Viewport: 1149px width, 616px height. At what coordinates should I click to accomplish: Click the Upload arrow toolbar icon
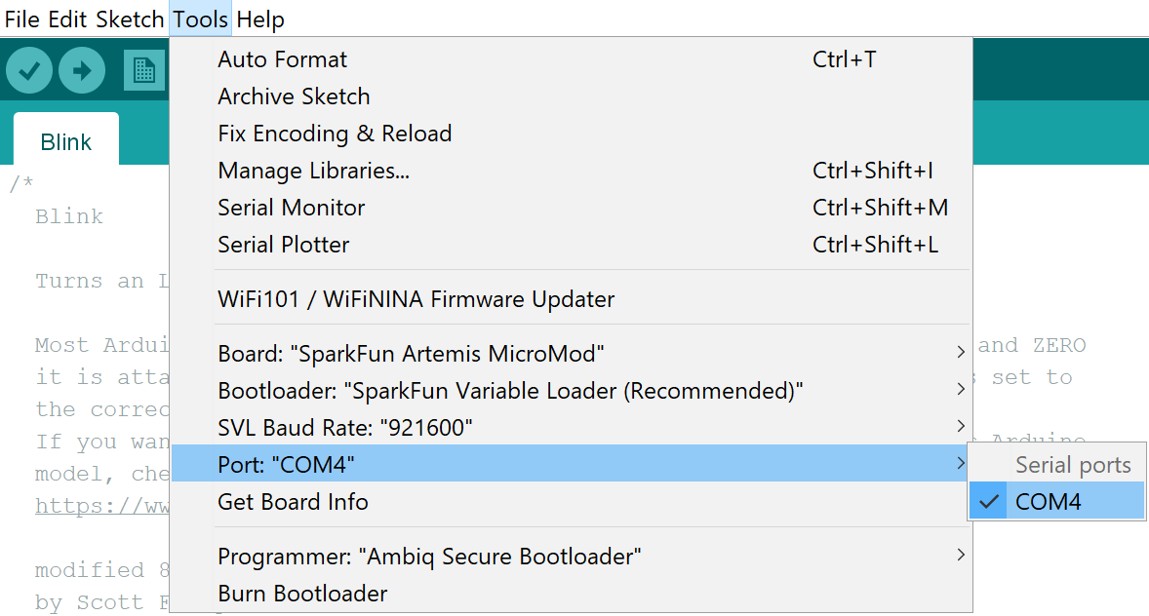click(x=82, y=70)
